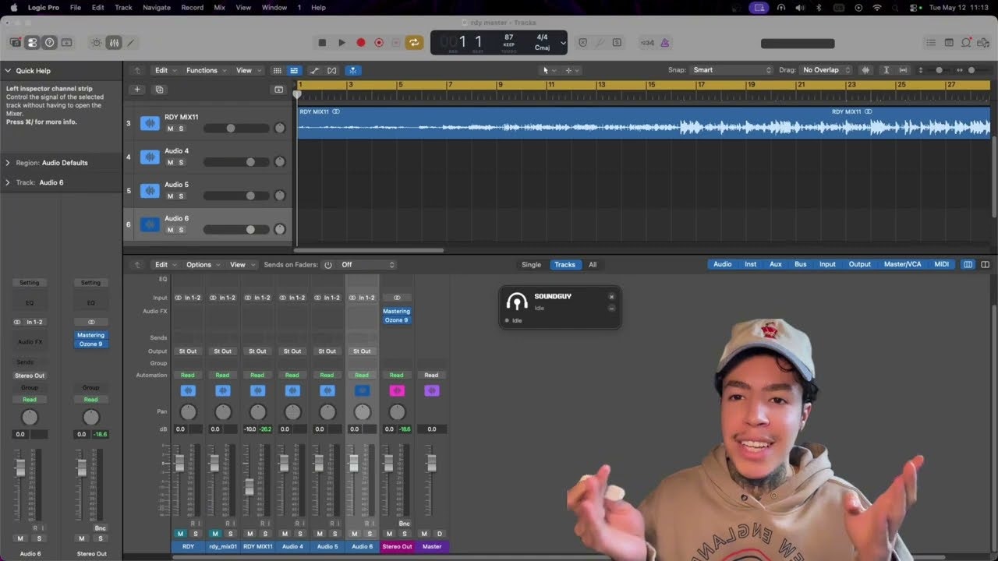Toggle waveform zoom button in tracks header
998x561 pixels.
(865, 70)
